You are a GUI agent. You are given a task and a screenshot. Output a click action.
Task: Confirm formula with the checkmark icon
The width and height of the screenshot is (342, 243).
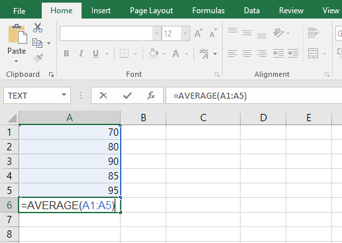[127, 95]
